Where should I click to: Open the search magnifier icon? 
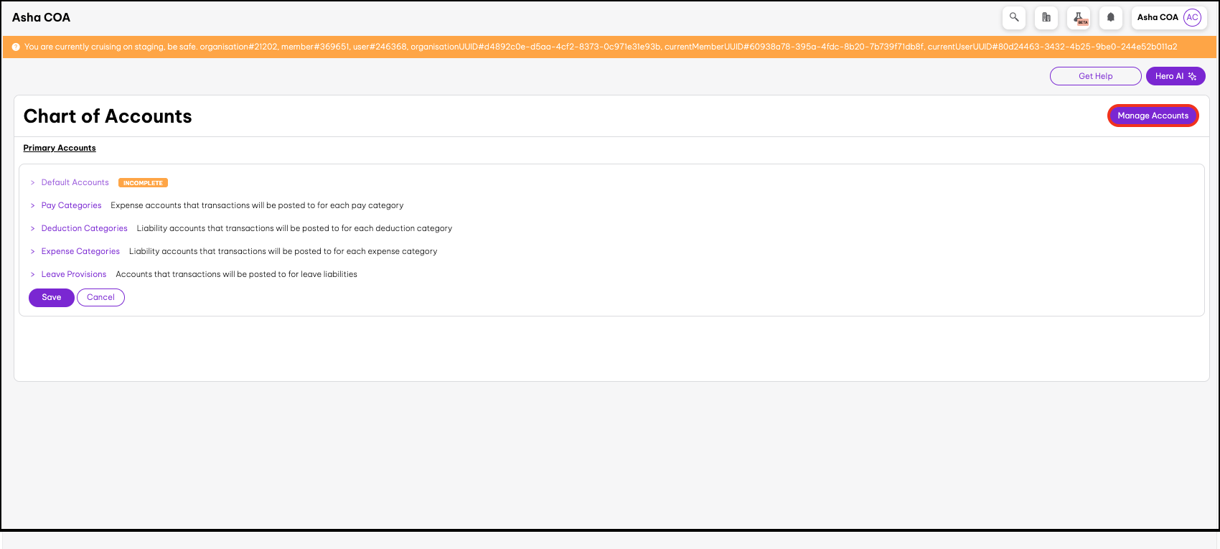tap(1013, 17)
